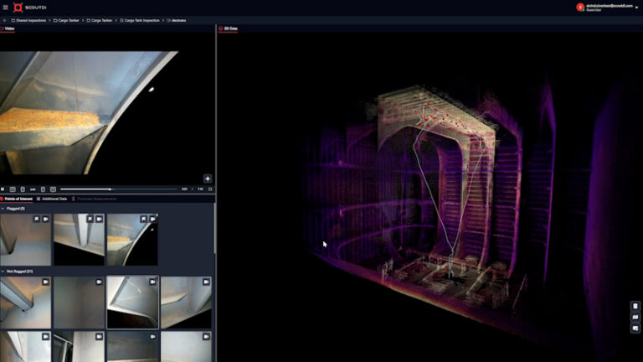Toggle flag on second flagged thumbnail
This screenshot has height=362, width=643.
[x=90, y=220]
